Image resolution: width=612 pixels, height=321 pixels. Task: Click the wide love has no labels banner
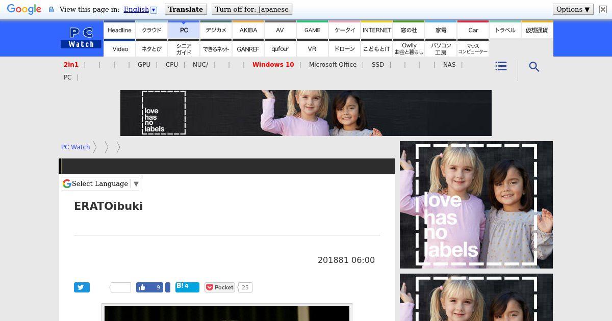point(306,113)
